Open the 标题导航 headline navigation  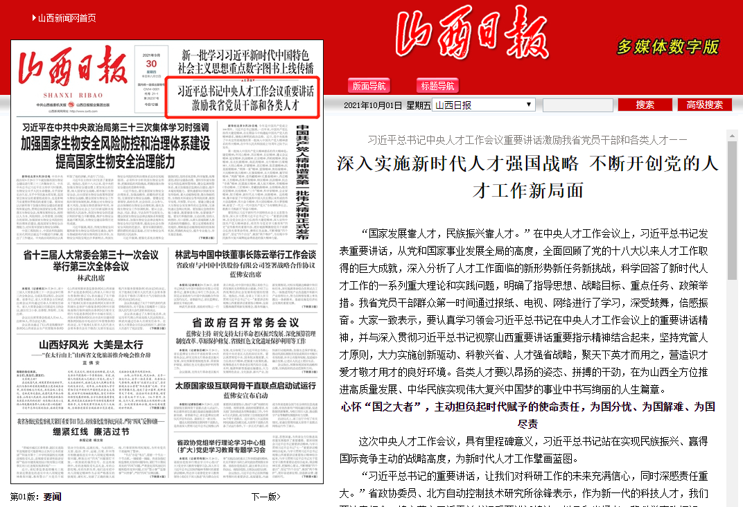[437, 86]
